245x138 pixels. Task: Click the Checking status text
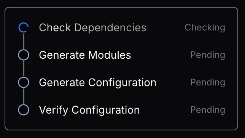pyautogui.click(x=205, y=28)
